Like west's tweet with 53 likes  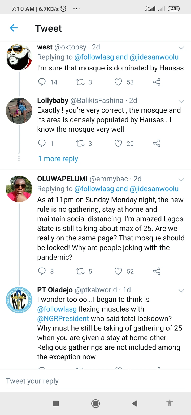point(118,82)
